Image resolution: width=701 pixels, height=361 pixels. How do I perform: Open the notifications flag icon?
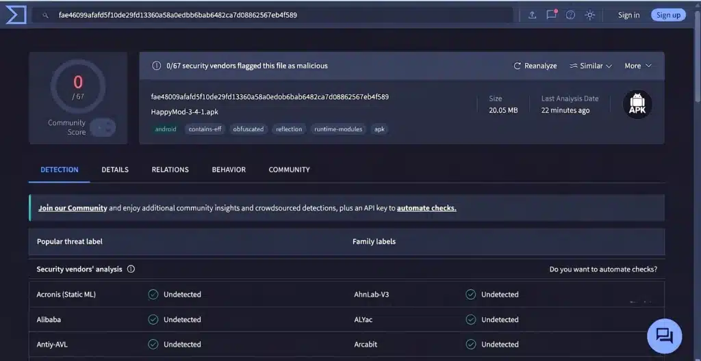[x=552, y=15]
